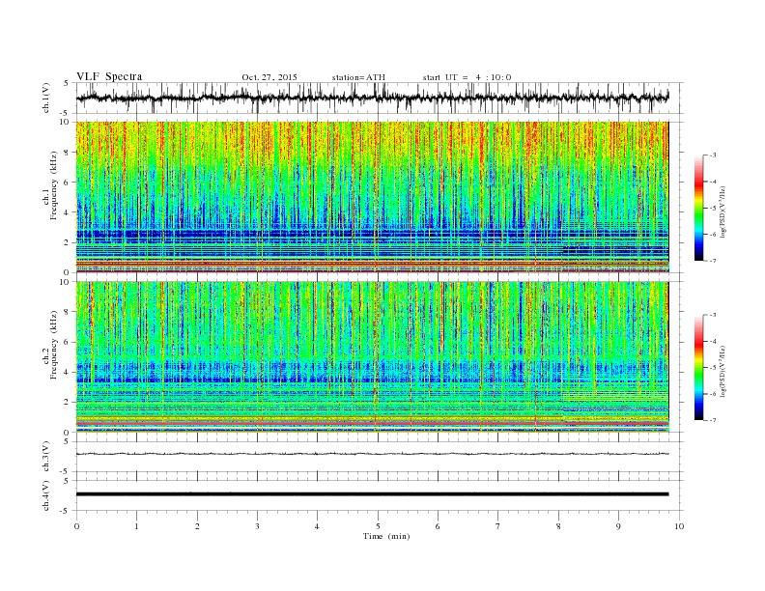Click the "ch.3(V)" axis label
Viewport: 765px width, 591px height.
point(46,457)
